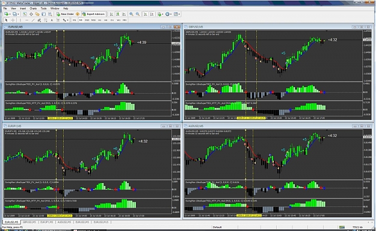This screenshot has width=376, height=231.
Task: Switch to the EURJPY,M5 chart tab
Action: point(46,222)
